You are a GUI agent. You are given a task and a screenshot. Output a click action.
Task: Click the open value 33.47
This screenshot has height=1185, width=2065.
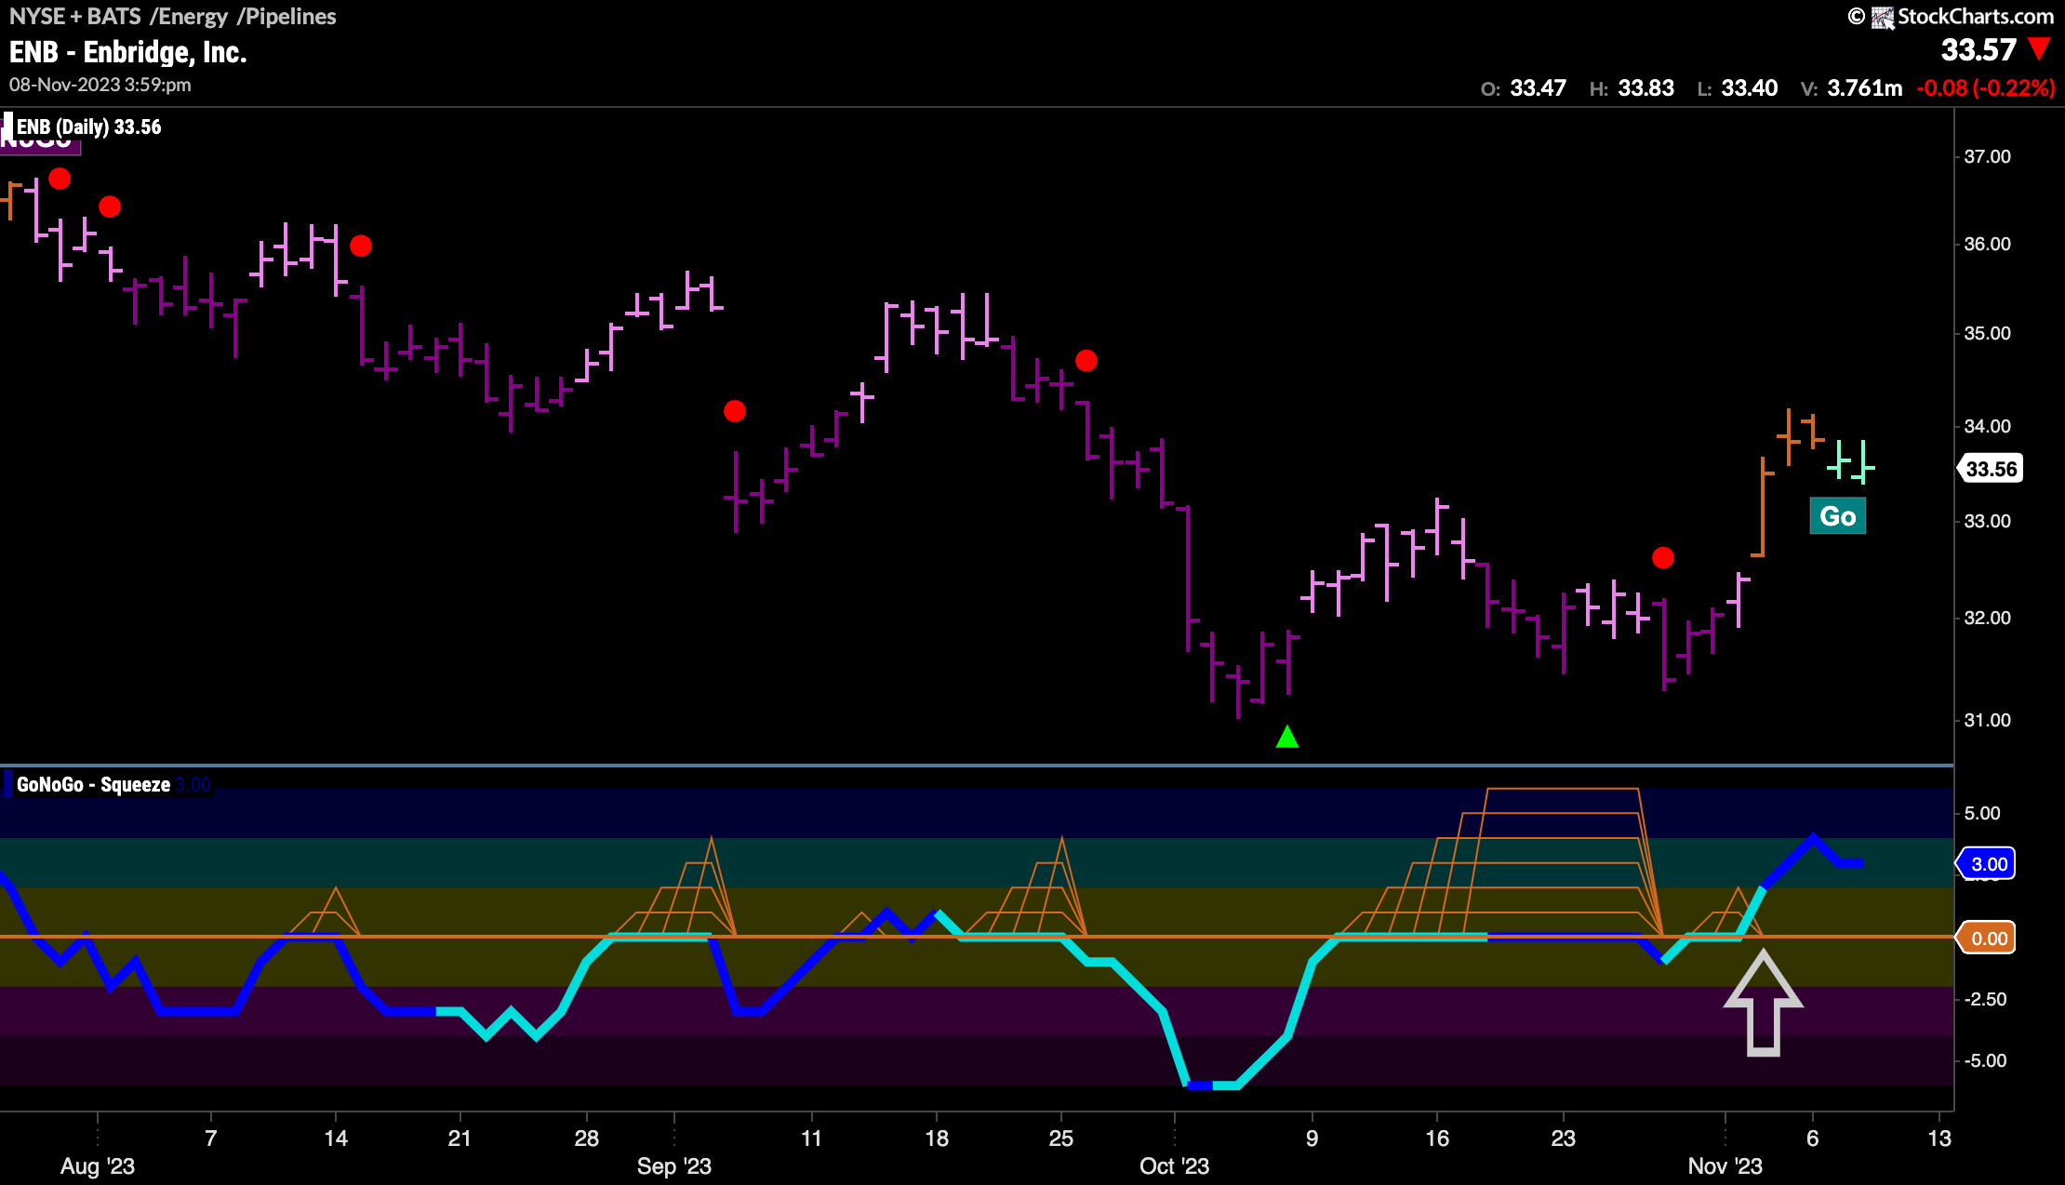click(1539, 88)
